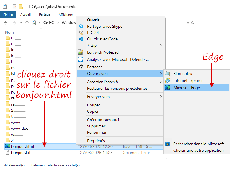Viewport: 230px width, 173px height.
Task: Select Copier in context menu
Action: [93, 111]
